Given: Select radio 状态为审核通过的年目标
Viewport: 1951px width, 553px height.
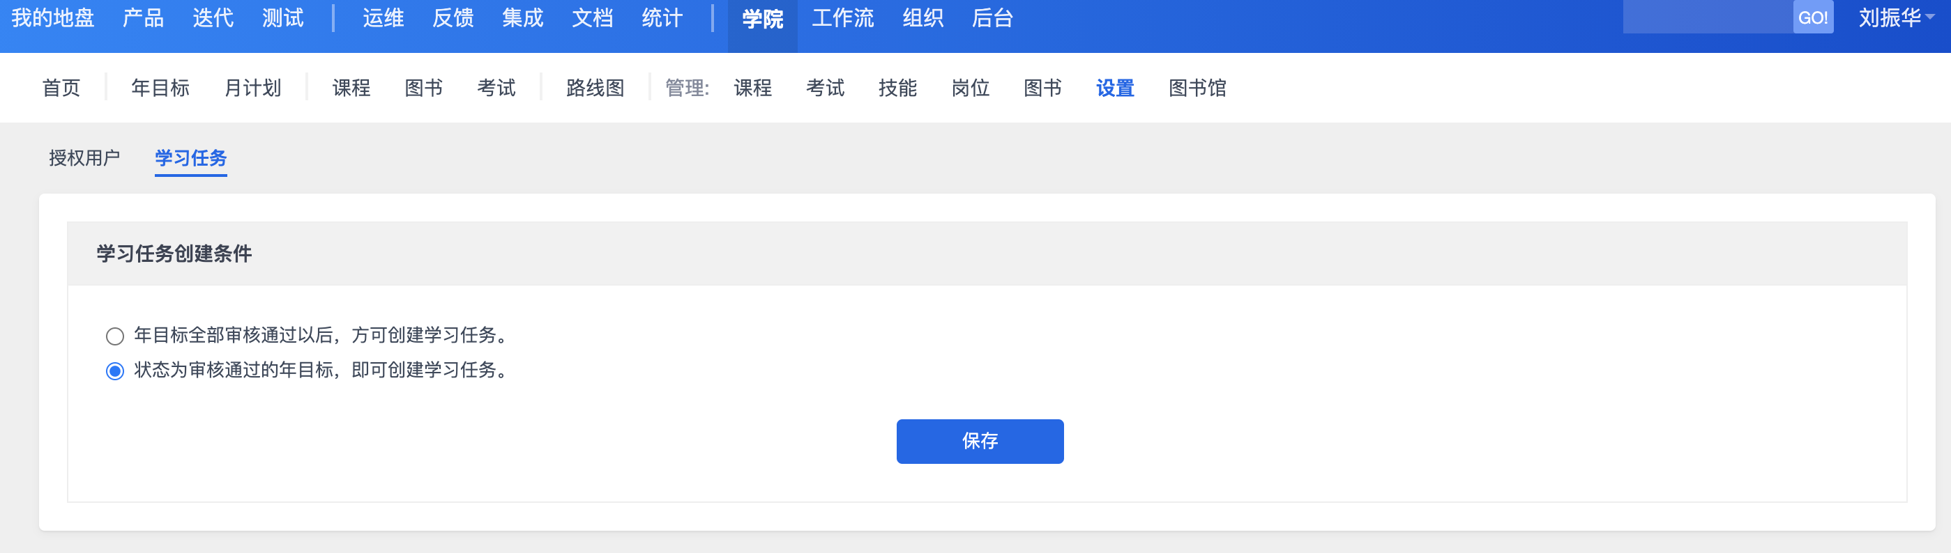Looking at the screenshot, I should 114,371.
